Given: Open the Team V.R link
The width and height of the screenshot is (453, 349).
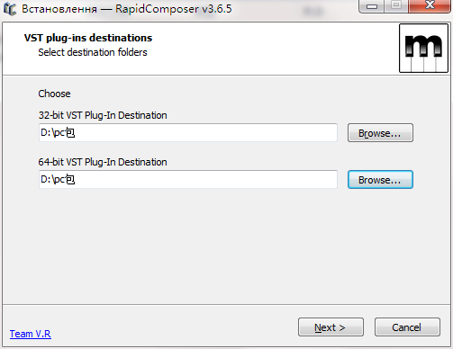Looking at the screenshot, I should 31,334.
